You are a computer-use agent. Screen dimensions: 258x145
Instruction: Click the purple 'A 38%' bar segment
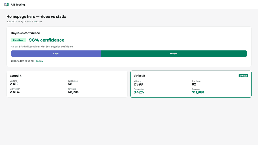click(56, 54)
